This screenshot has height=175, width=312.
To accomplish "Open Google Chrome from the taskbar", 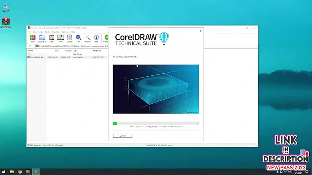I will pyautogui.click(x=20, y=172).
